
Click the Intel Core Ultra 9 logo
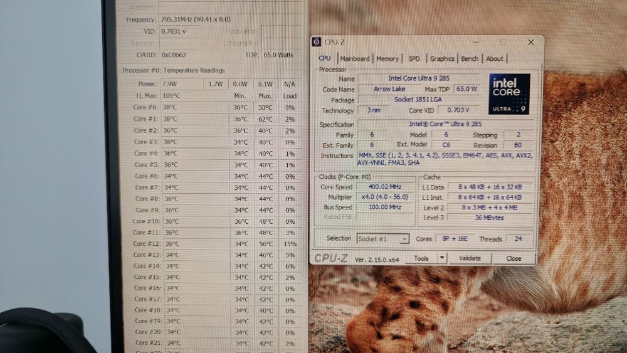509,94
